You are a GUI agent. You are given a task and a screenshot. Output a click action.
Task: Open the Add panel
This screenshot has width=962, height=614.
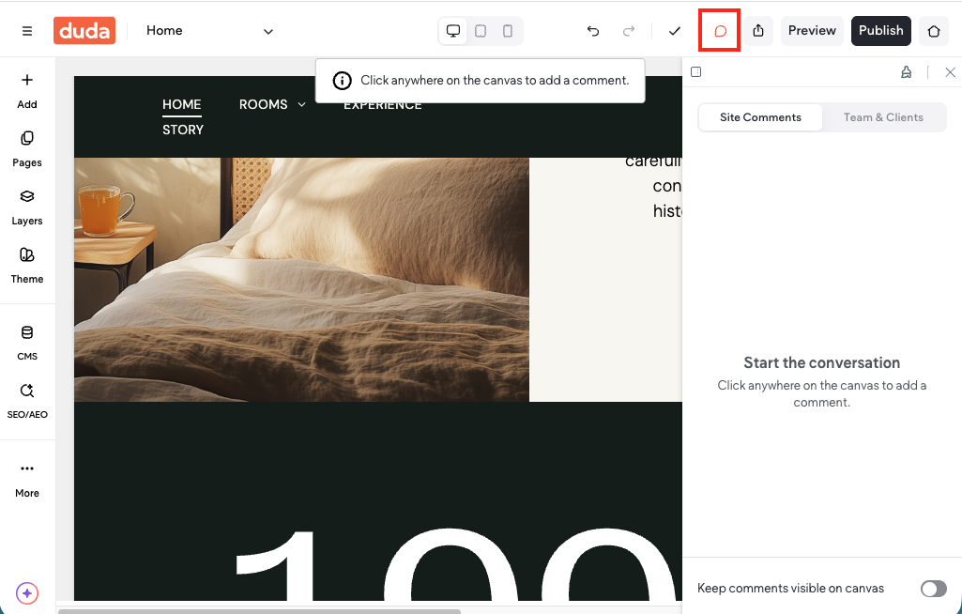coord(27,91)
